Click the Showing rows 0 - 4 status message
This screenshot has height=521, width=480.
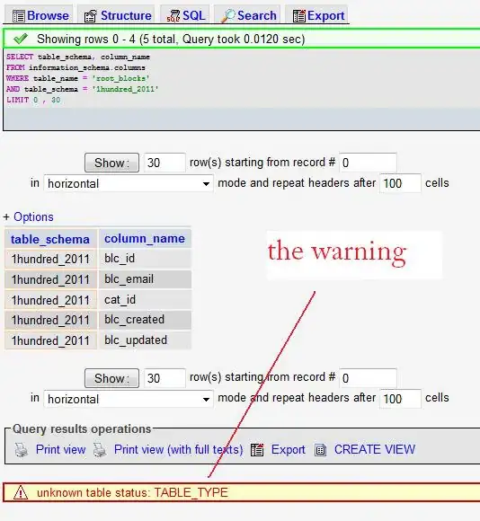coord(171,40)
